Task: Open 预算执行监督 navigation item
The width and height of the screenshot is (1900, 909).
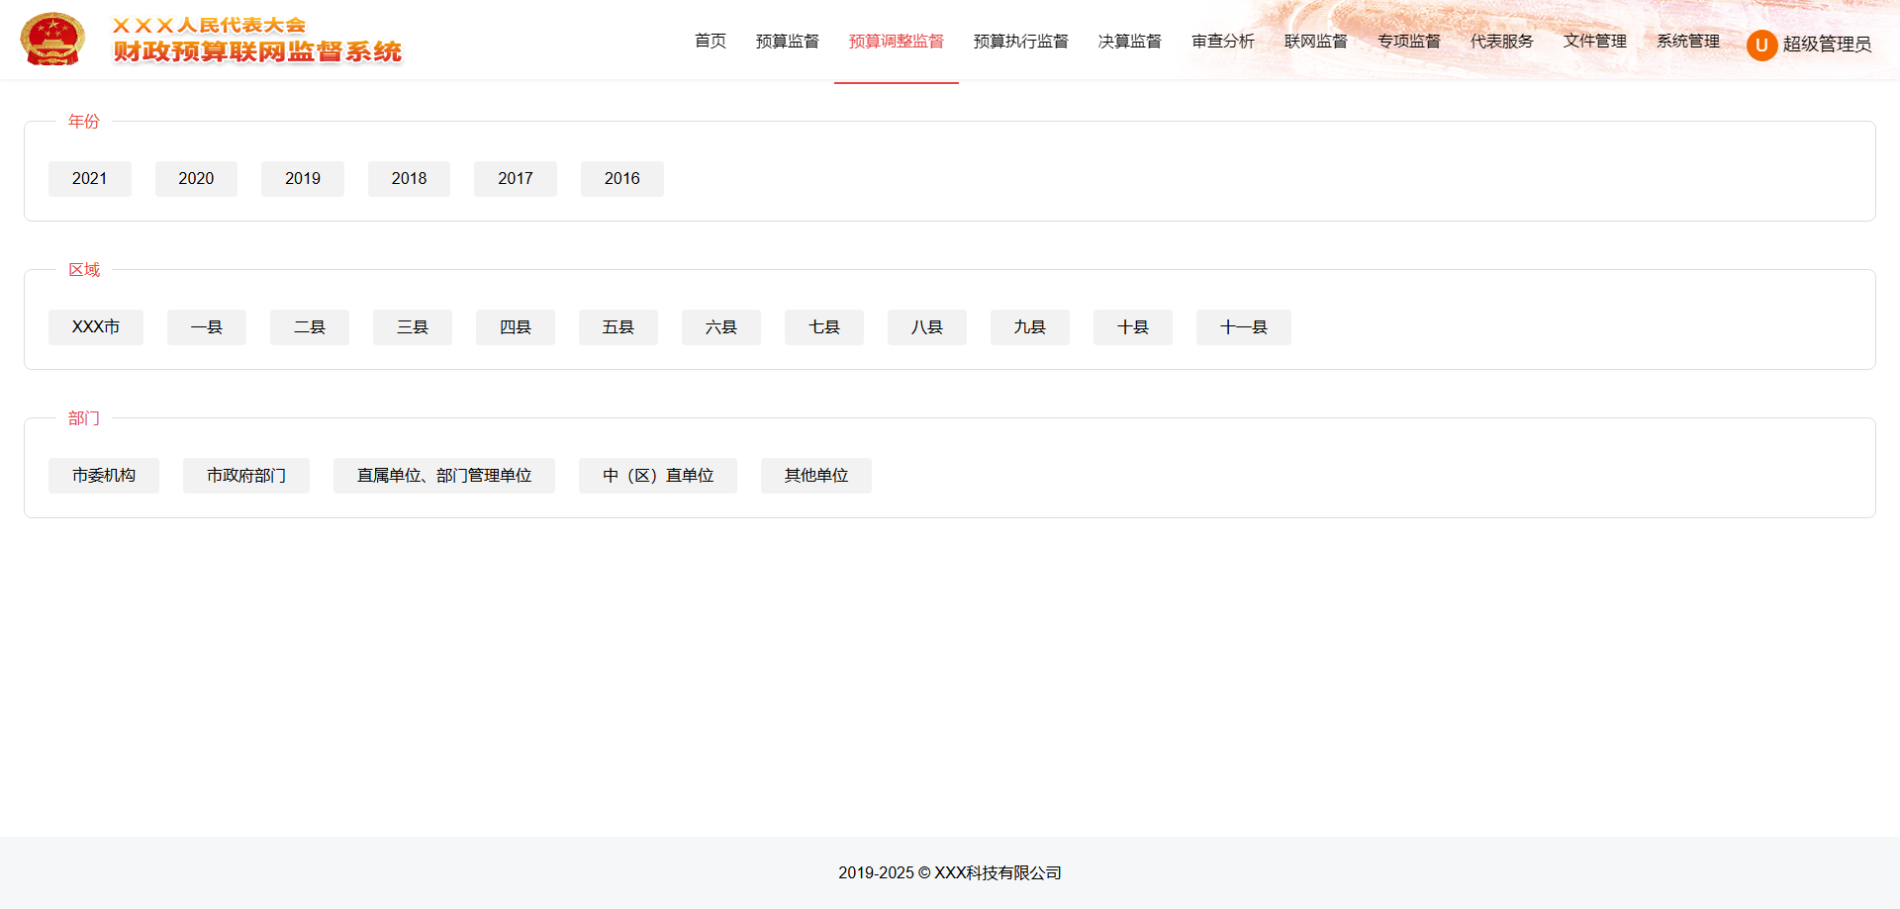Action: click(x=1021, y=41)
